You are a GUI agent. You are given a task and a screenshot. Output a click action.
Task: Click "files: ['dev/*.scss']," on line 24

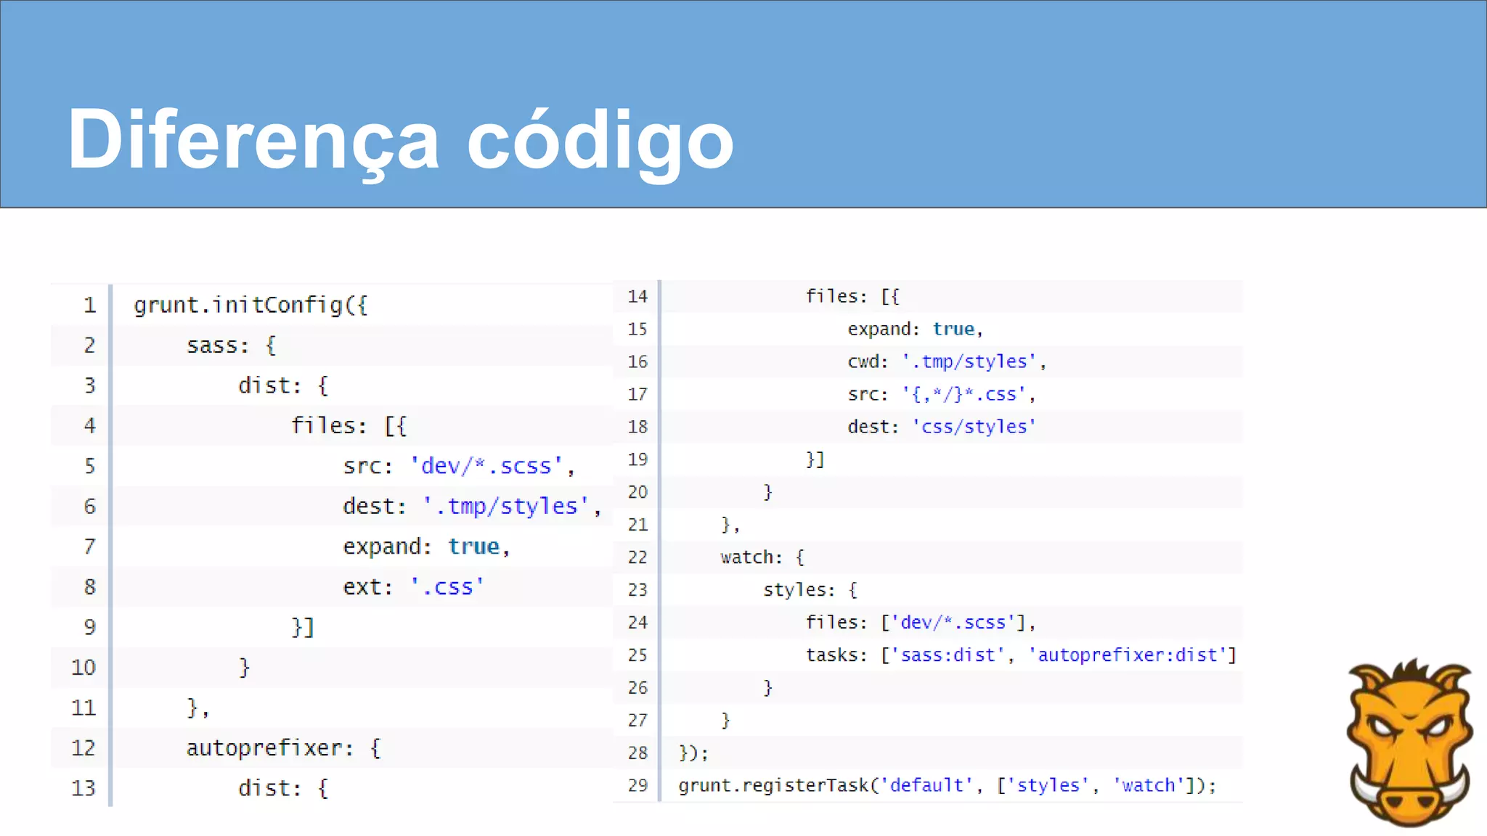pos(921,623)
